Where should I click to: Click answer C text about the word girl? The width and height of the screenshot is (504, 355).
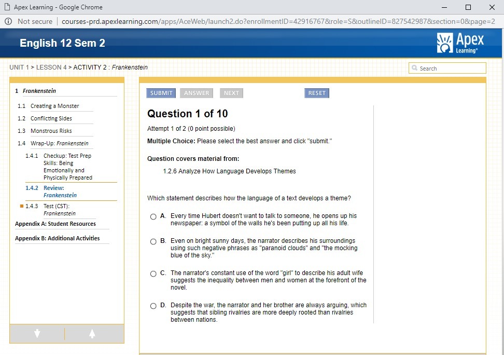click(x=269, y=280)
